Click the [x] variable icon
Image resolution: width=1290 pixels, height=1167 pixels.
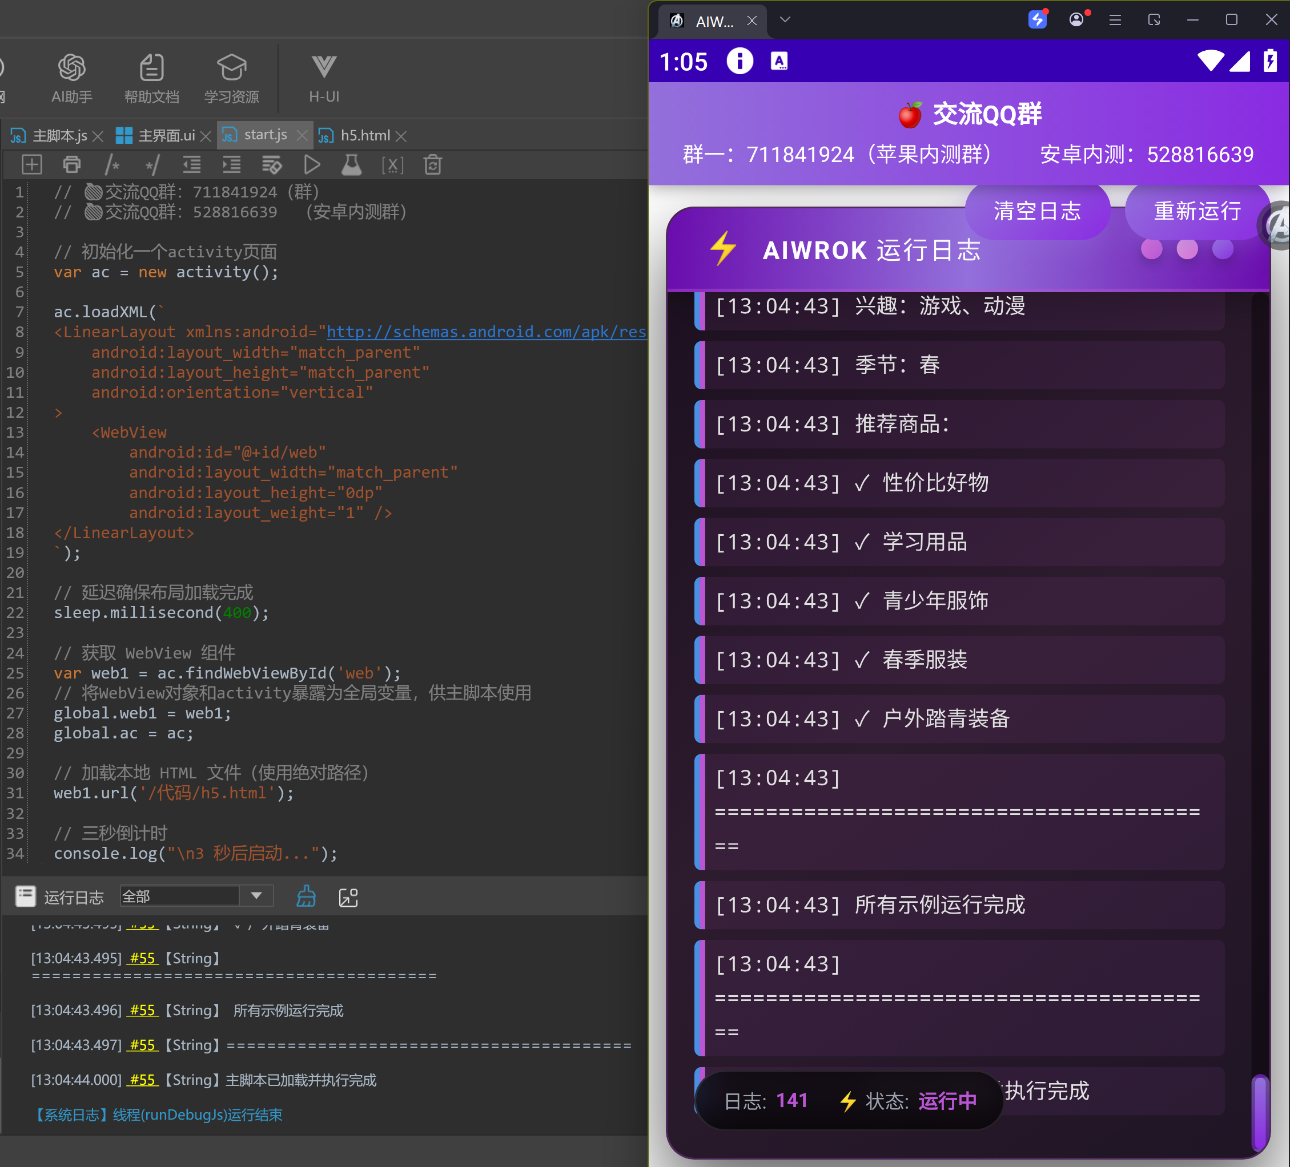(x=392, y=165)
